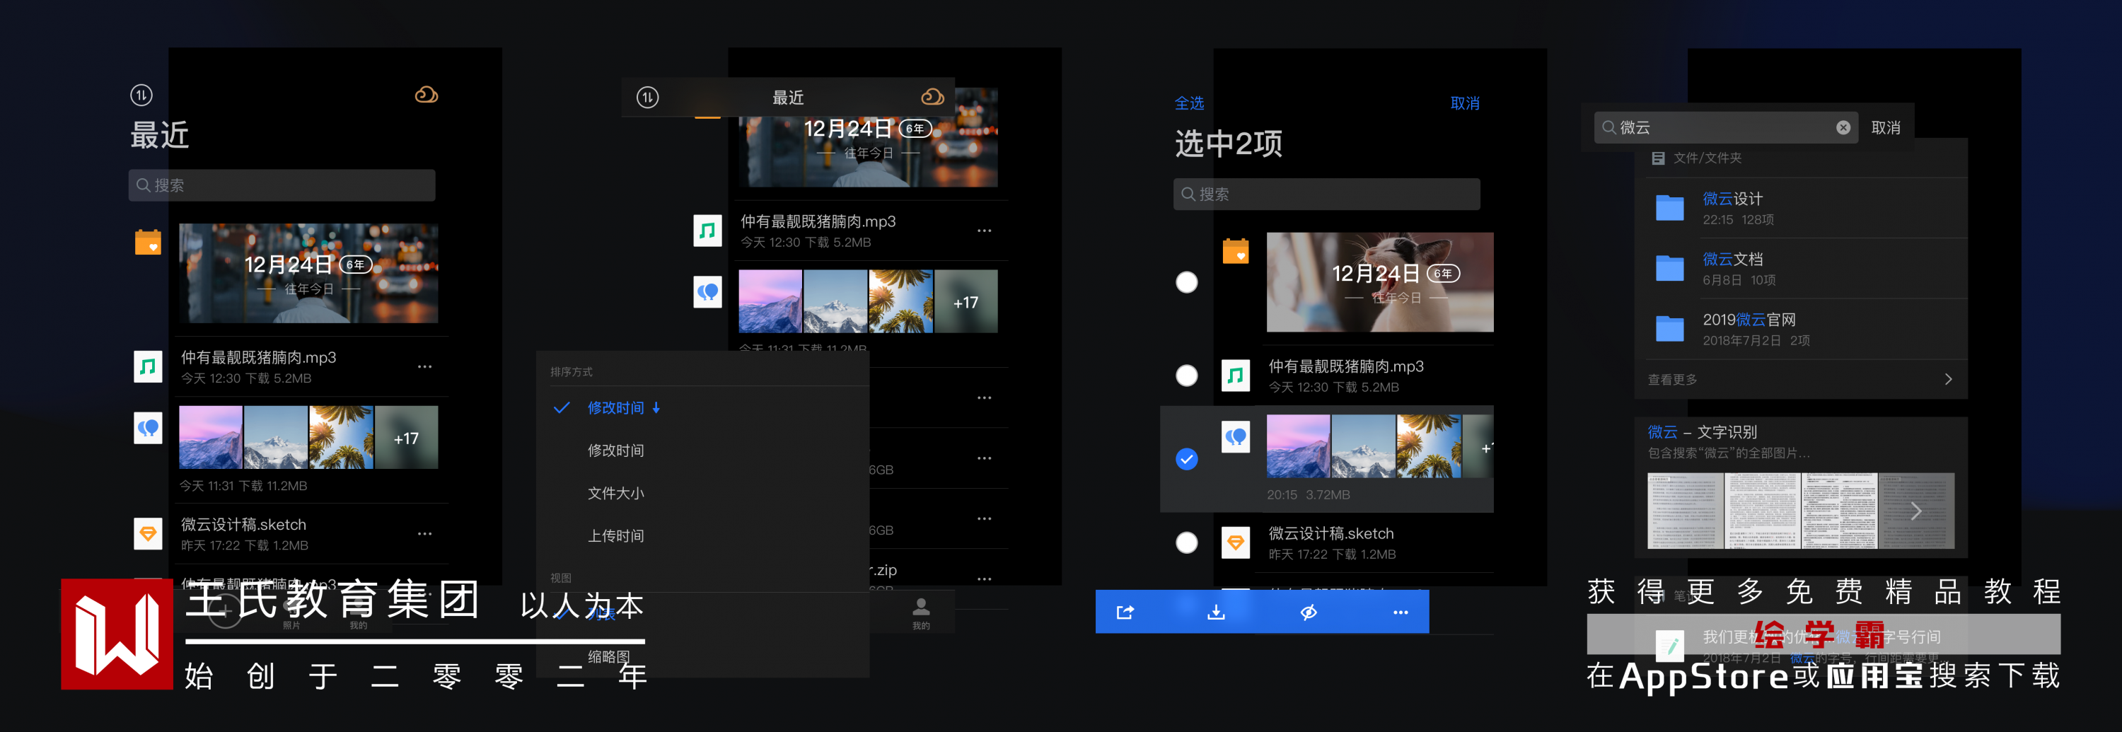Expand results via 查看更多 chevron
Screen dimensions: 2122x732
pyautogui.click(x=1948, y=380)
